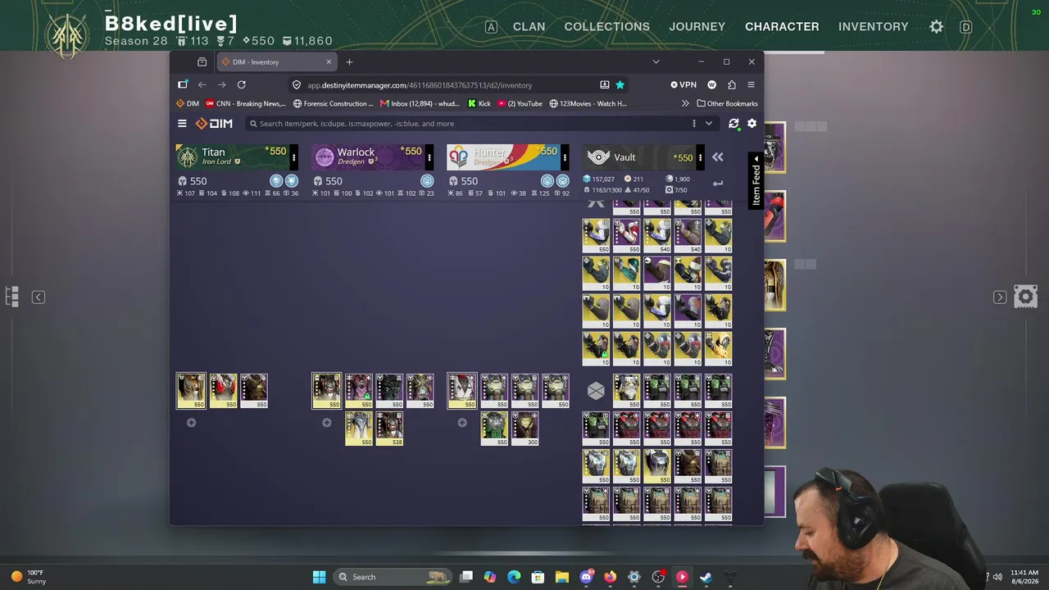Click the return arrow beside Vault stats
1049x590 pixels.
(x=718, y=184)
